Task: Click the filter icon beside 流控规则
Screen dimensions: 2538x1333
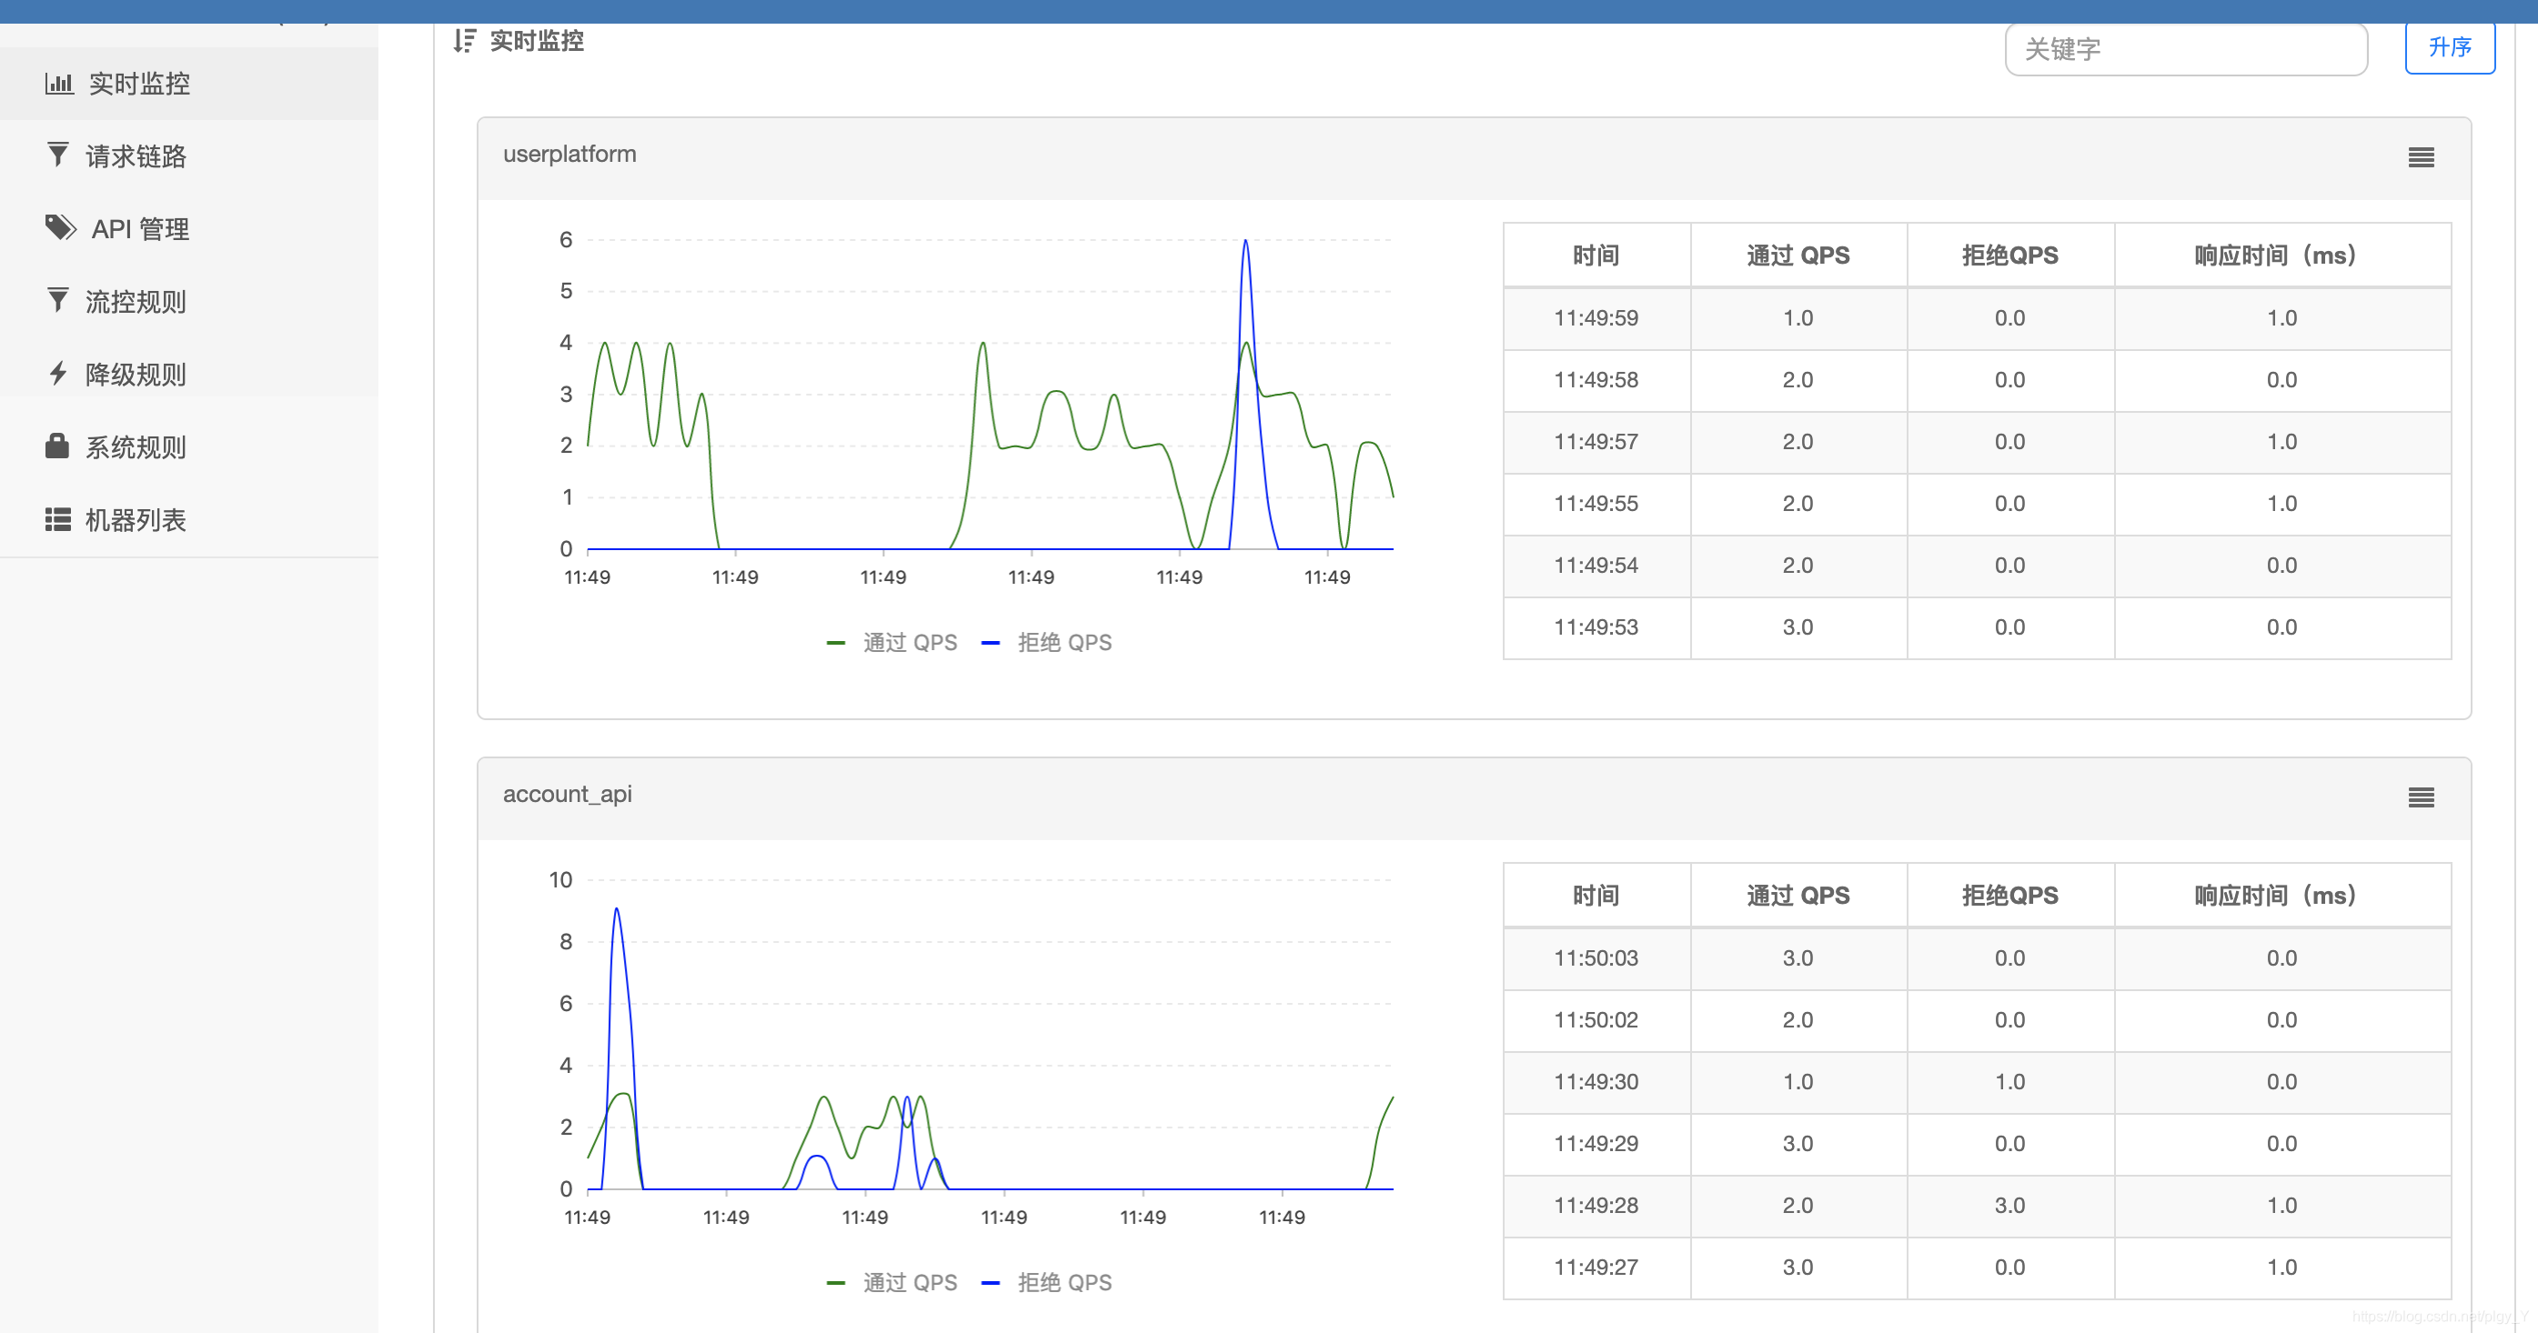Action: pyautogui.click(x=58, y=300)
